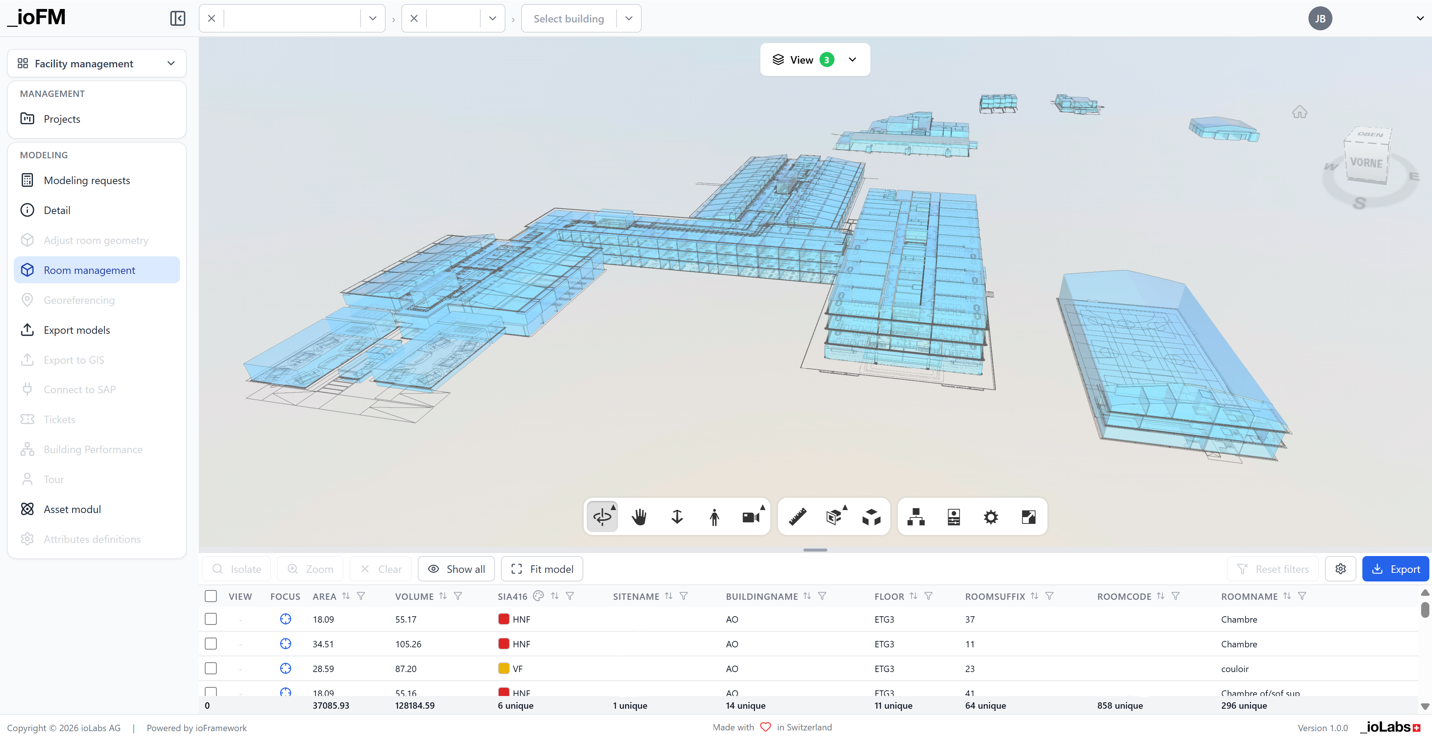
Task: Click red HNF color swatch first row
Action: [x=504, y=619]
